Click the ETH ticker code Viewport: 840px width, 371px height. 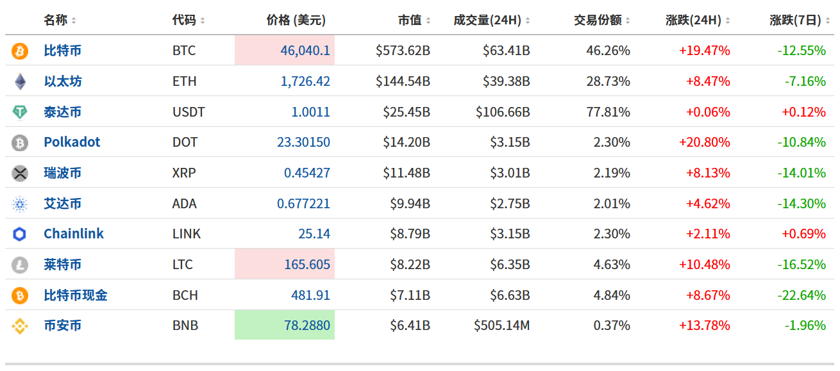[x=185, y=81]
